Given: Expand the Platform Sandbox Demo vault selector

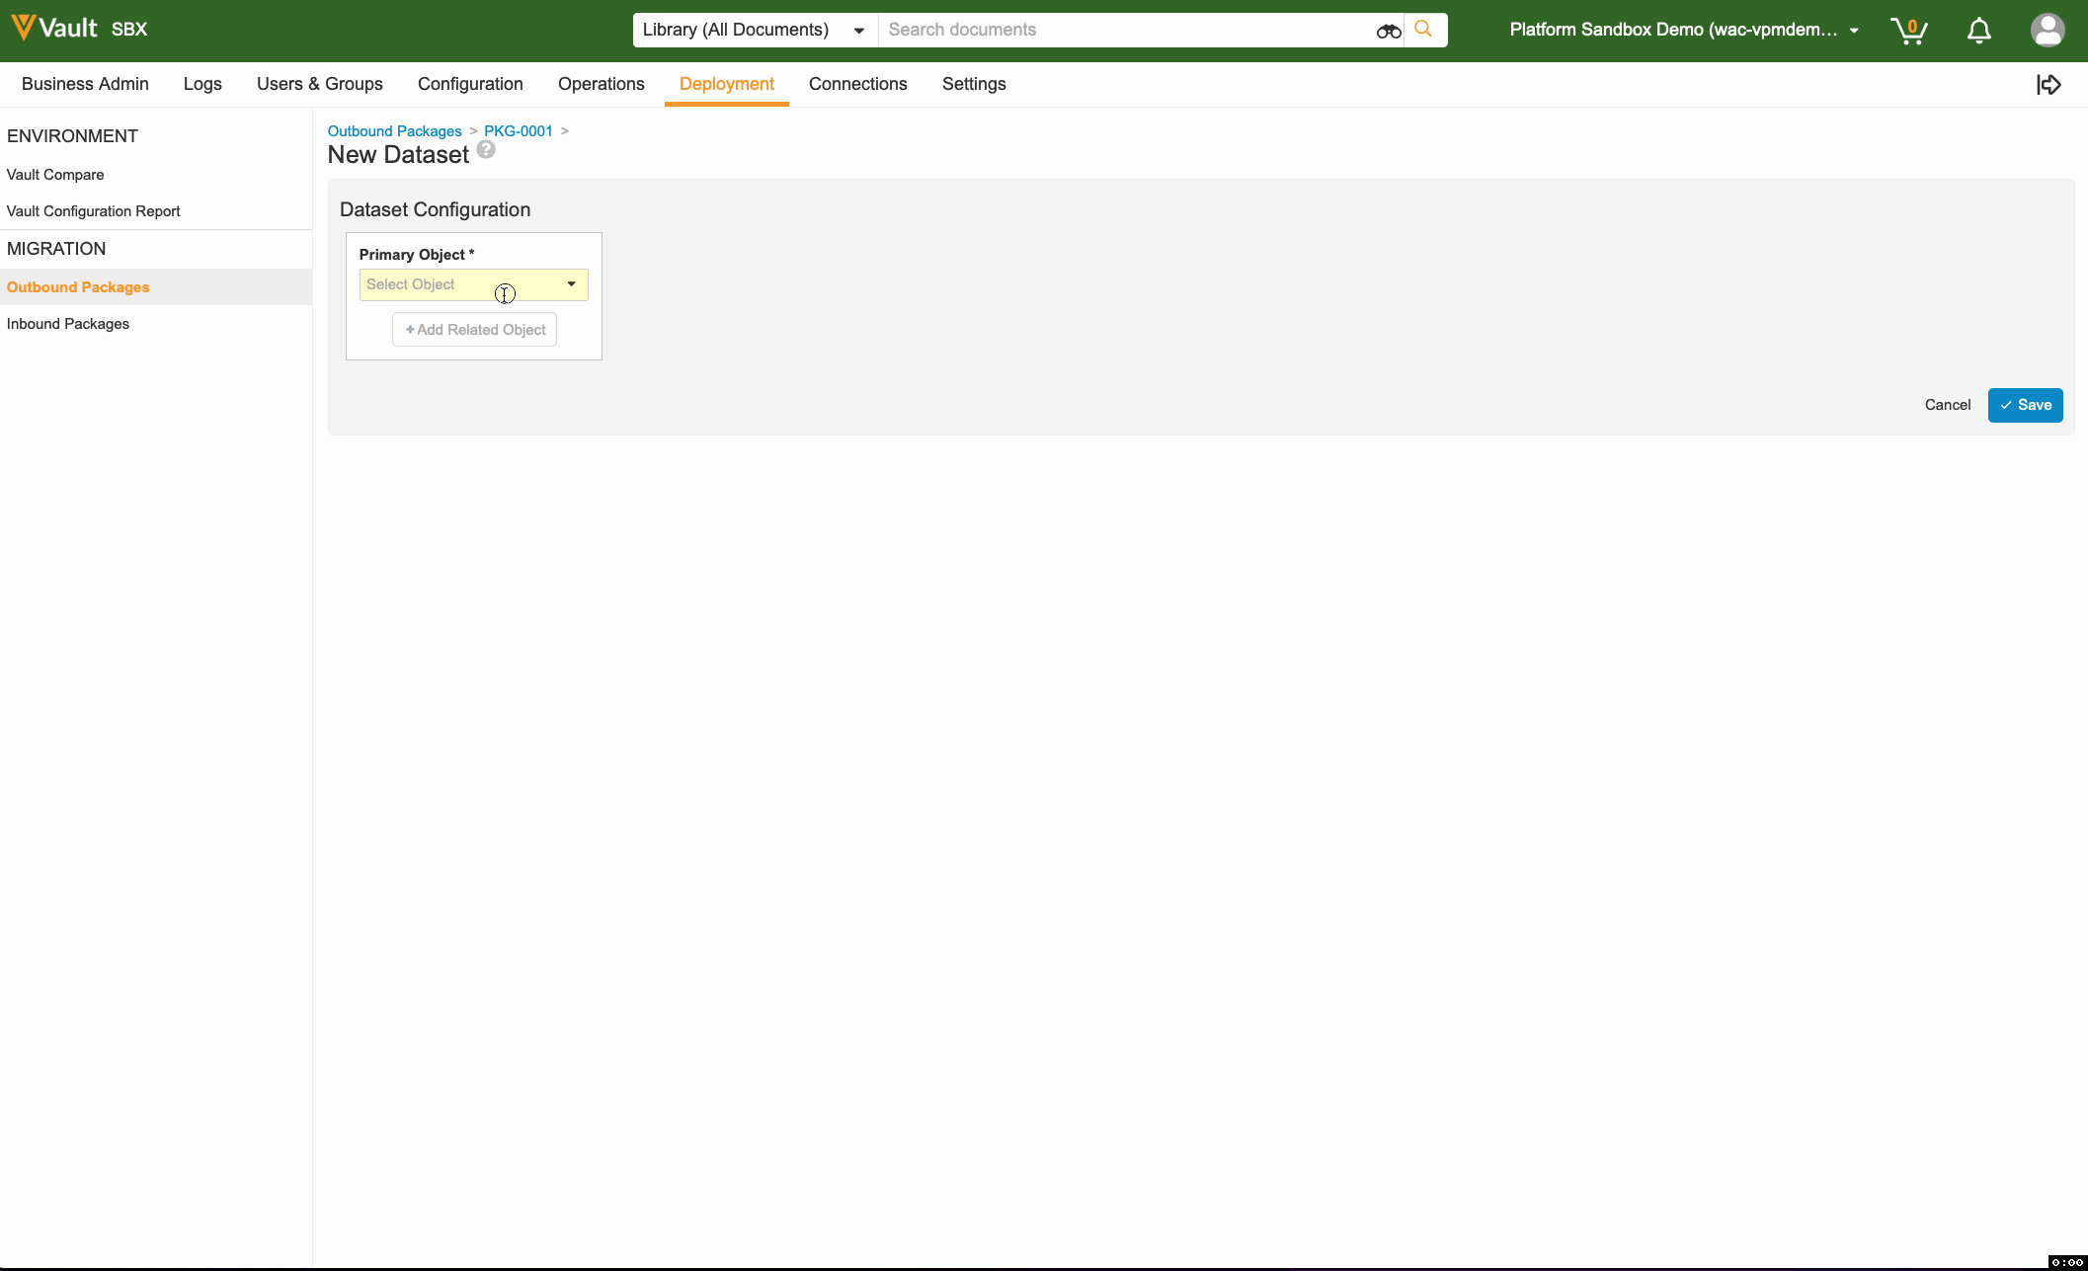Looking at the screenshot, I should point(1684,30).
